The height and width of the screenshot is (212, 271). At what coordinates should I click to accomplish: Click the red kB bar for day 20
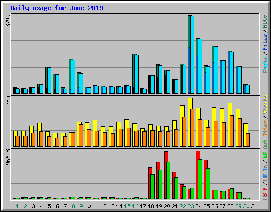[x=165, y=175]
